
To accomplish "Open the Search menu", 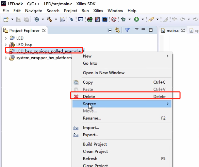I will 53,11.
